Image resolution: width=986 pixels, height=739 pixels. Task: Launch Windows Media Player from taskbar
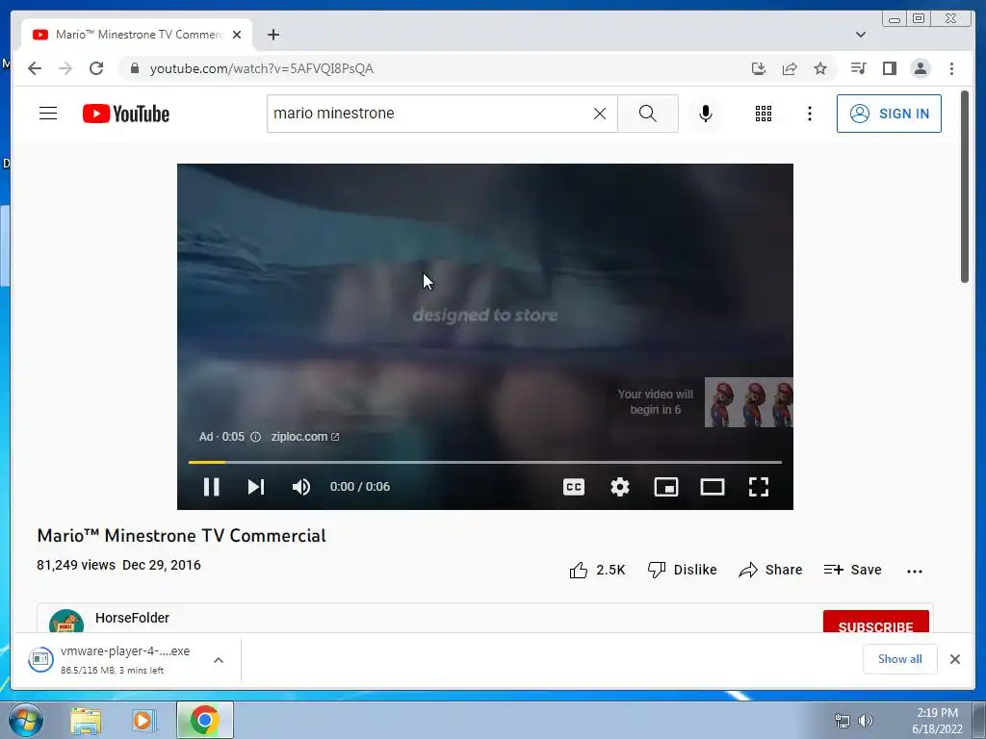point(143,720)
